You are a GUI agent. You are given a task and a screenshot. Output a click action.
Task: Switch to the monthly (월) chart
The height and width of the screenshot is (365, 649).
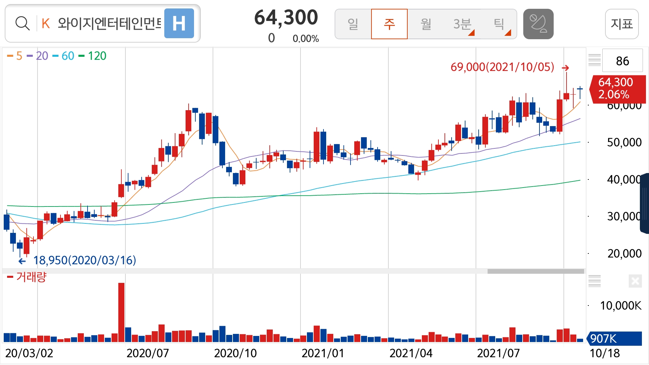click(x=426, y=24)
